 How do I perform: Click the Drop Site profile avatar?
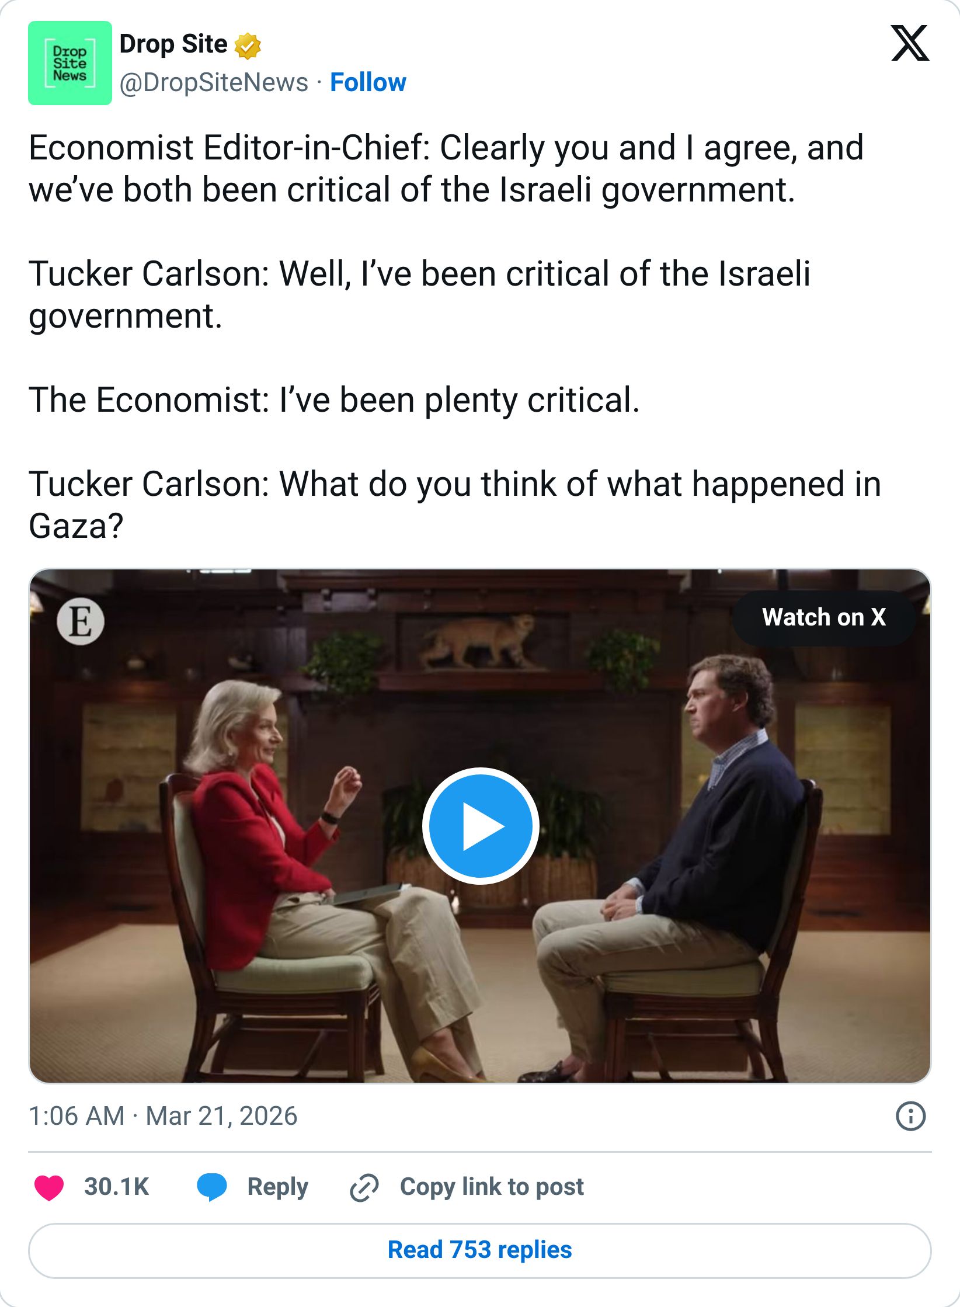tap(70, 63)
